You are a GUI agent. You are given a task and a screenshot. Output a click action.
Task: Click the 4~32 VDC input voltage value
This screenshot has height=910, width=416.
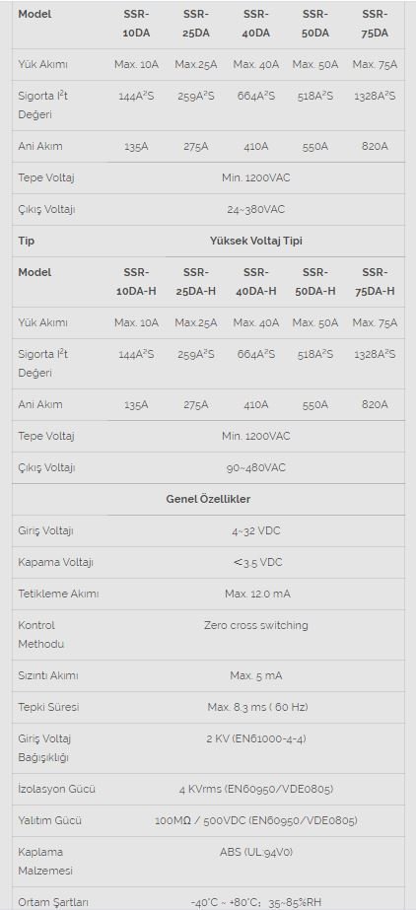(x=256, y=531)
